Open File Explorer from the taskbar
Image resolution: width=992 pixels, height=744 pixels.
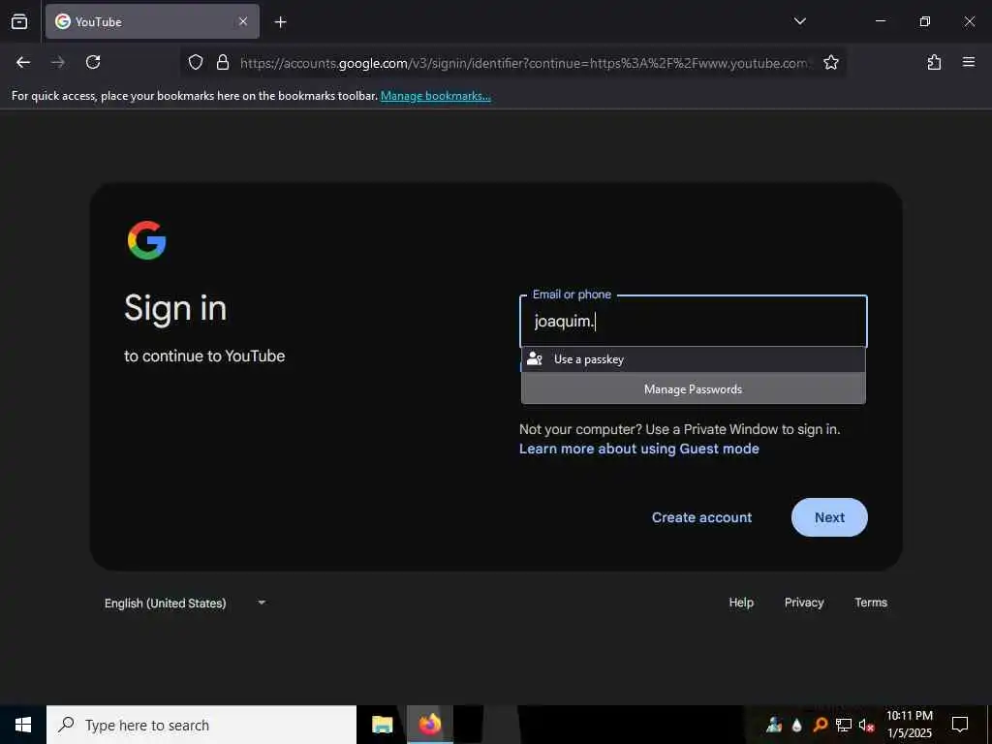382,725
